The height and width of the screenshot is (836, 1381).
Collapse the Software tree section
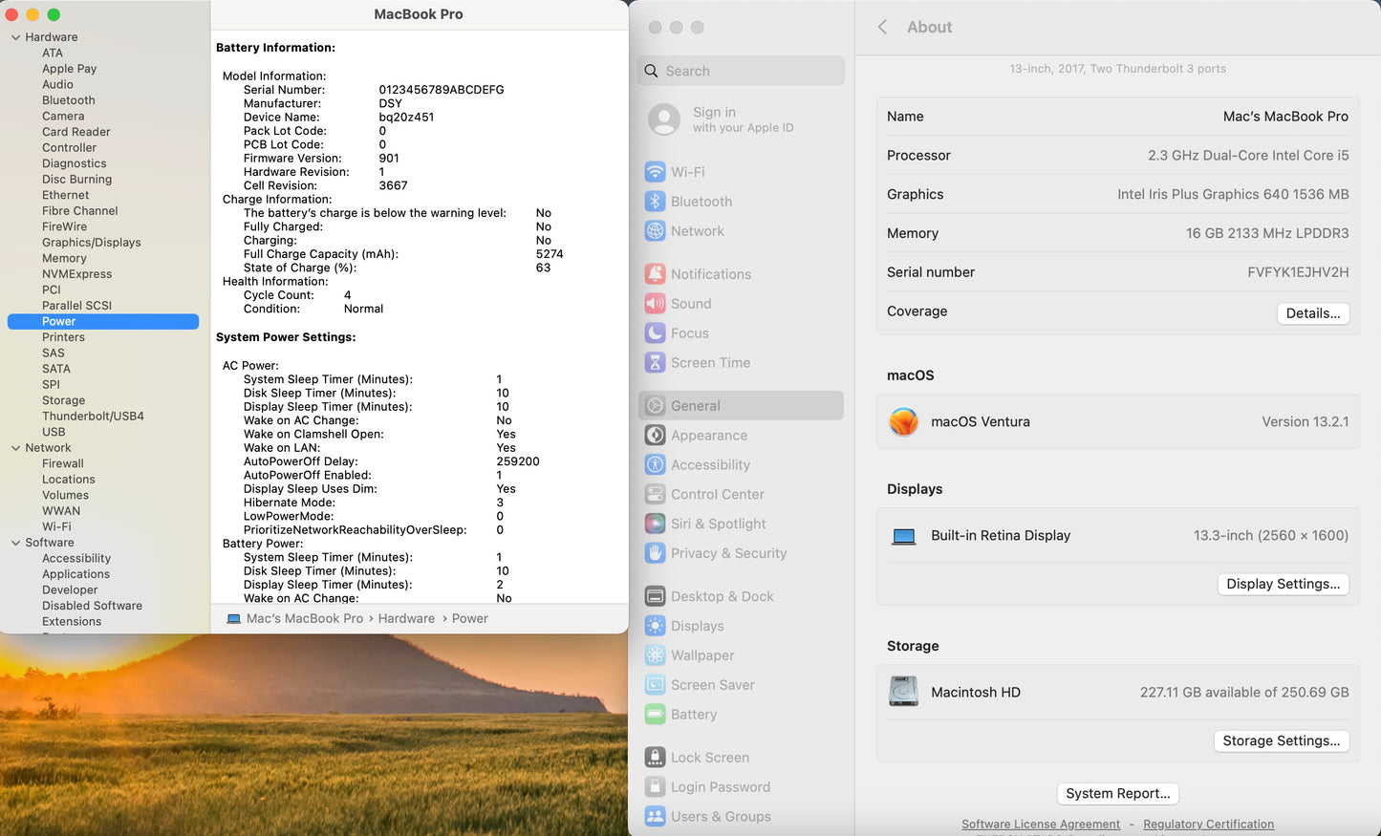pos(15,543)
